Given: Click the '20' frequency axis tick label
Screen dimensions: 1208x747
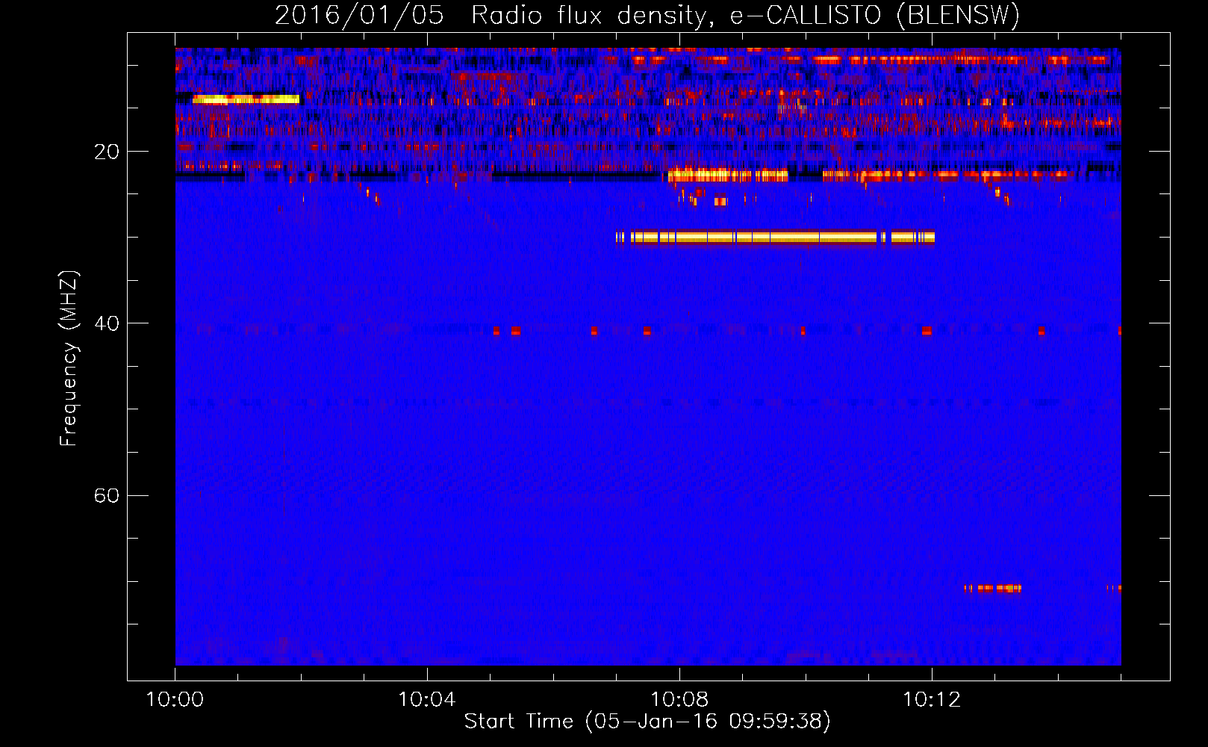Looking at the screenshot, I should coord(107,152).
